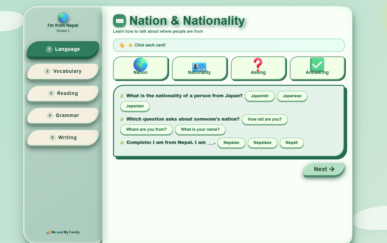
Task: Choose the Nepalese answer option
Action: pyautogui.click(x=262, y=143)
